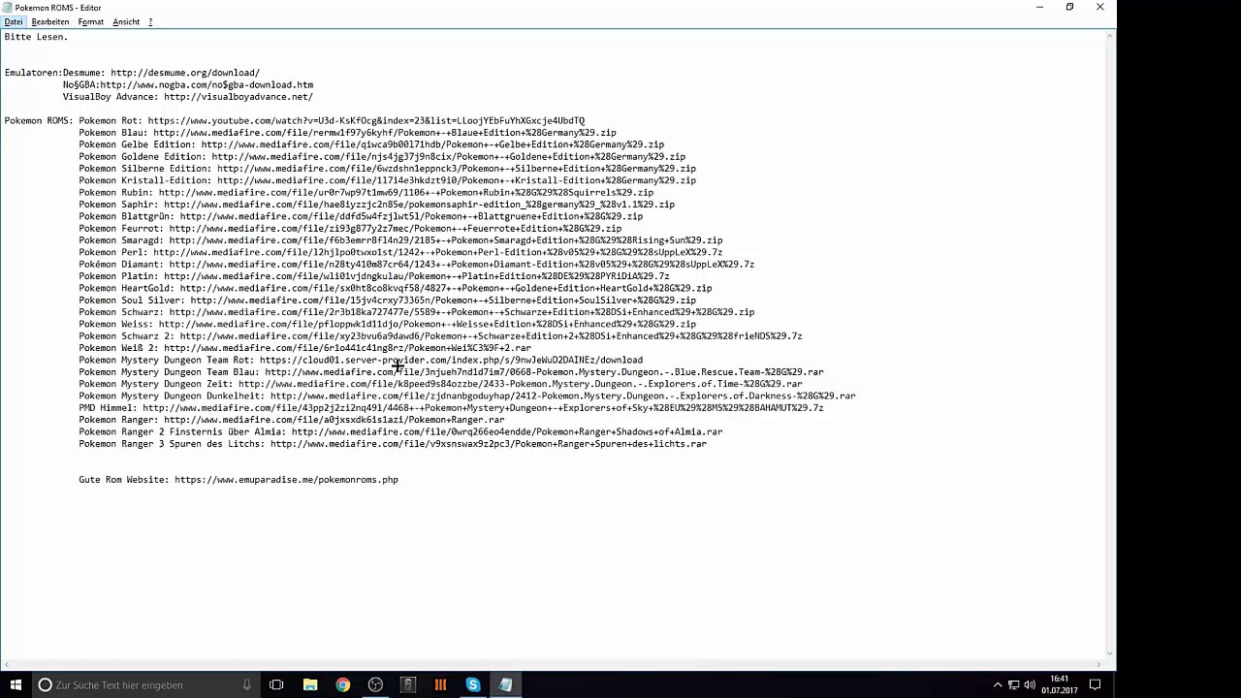Open the Action Center notifications icon
The width and height of the screenshot is (1241, 698).
tap(1096, 684)
